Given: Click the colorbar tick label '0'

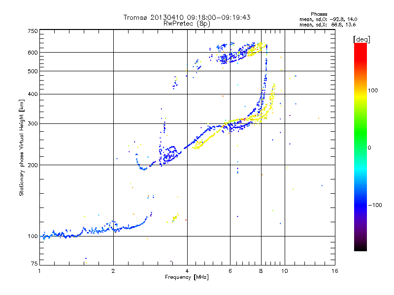Looking at the screenshot, I should coord(369,148).
